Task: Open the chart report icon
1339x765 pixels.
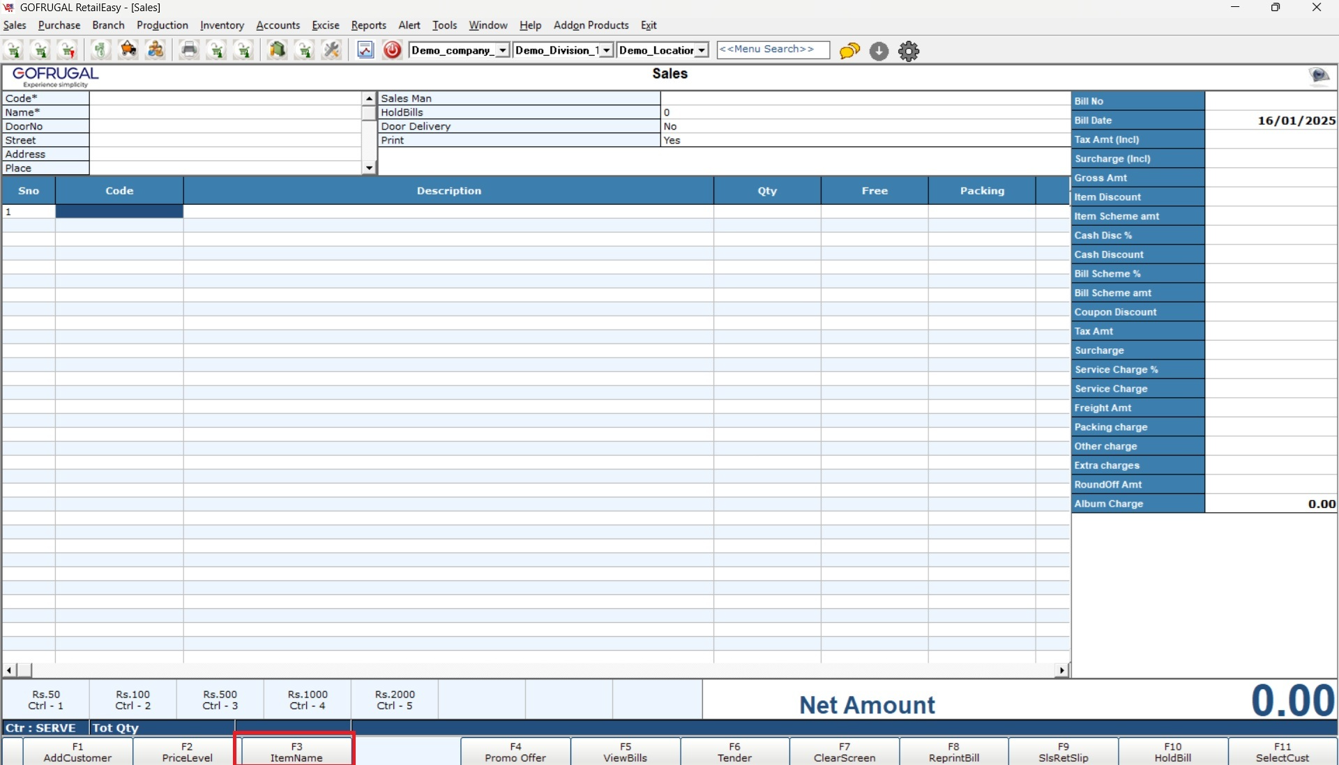Action: [365, 50]
